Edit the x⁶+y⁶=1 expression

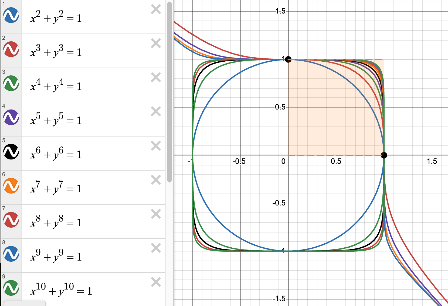(56, 153)
